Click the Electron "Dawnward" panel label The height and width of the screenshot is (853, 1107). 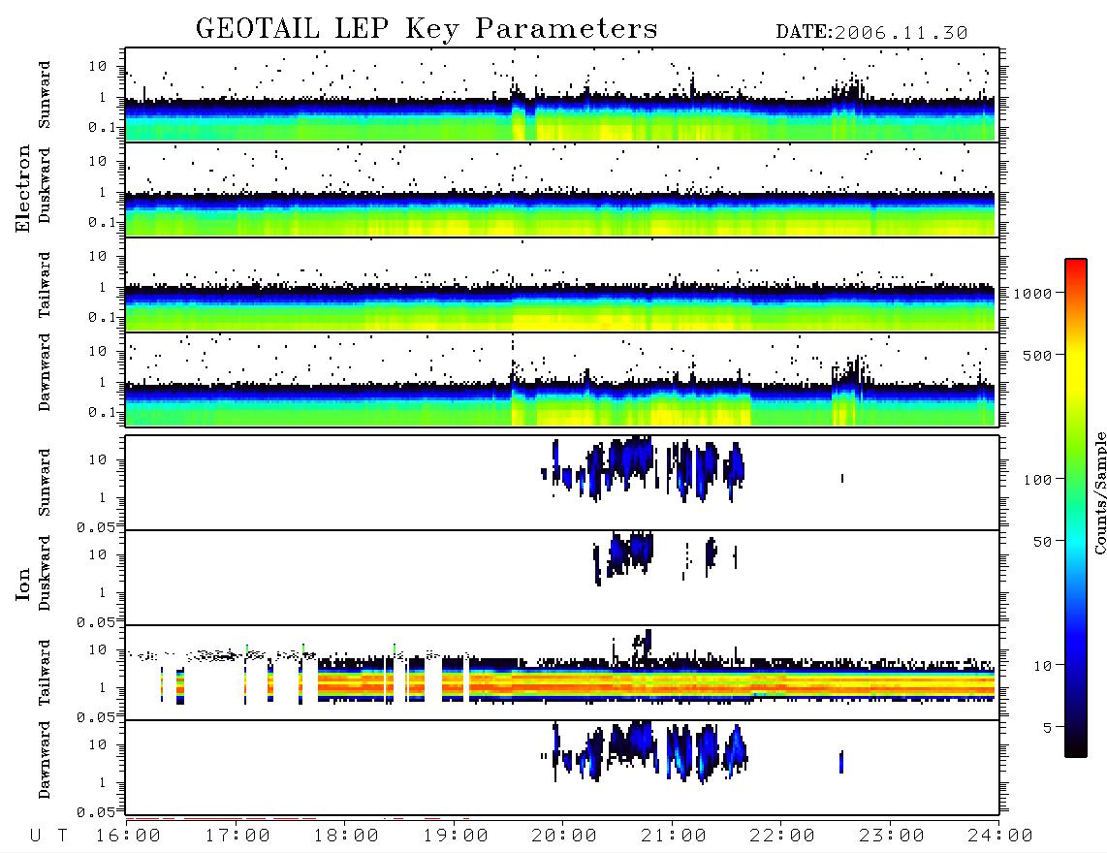coord(45,372)
